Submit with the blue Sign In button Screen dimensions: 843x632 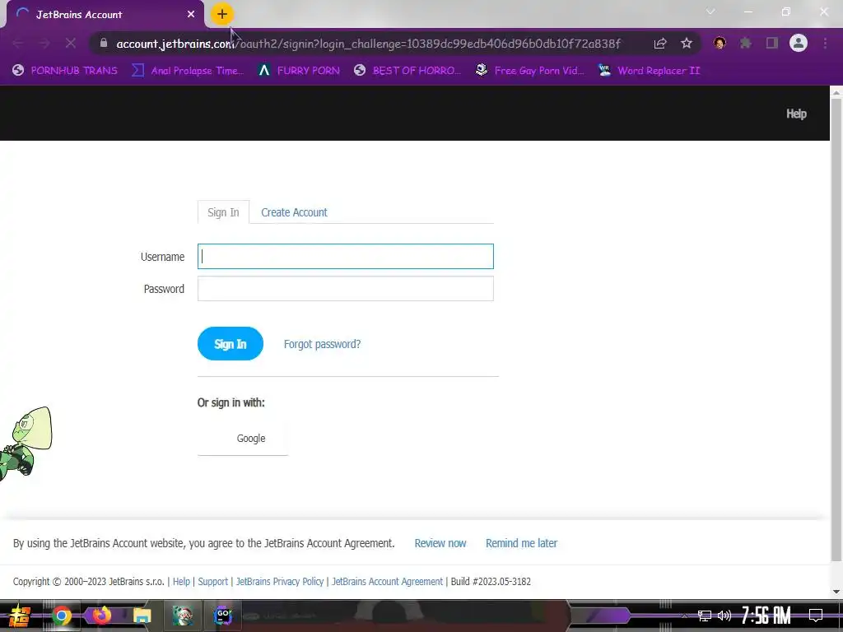(231, 343)
